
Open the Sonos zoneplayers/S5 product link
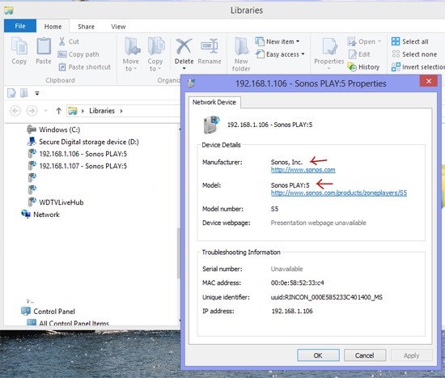pos(339,193)
